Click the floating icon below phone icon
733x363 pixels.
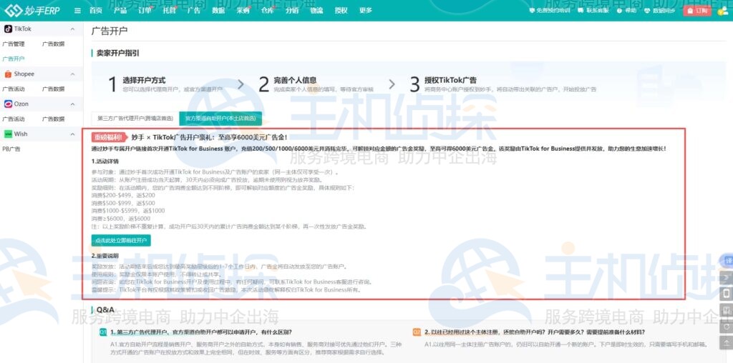tap(726, 310)
